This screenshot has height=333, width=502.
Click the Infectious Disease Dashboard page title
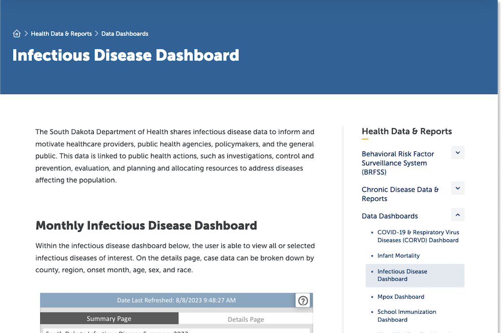click(x=125, y=56)
